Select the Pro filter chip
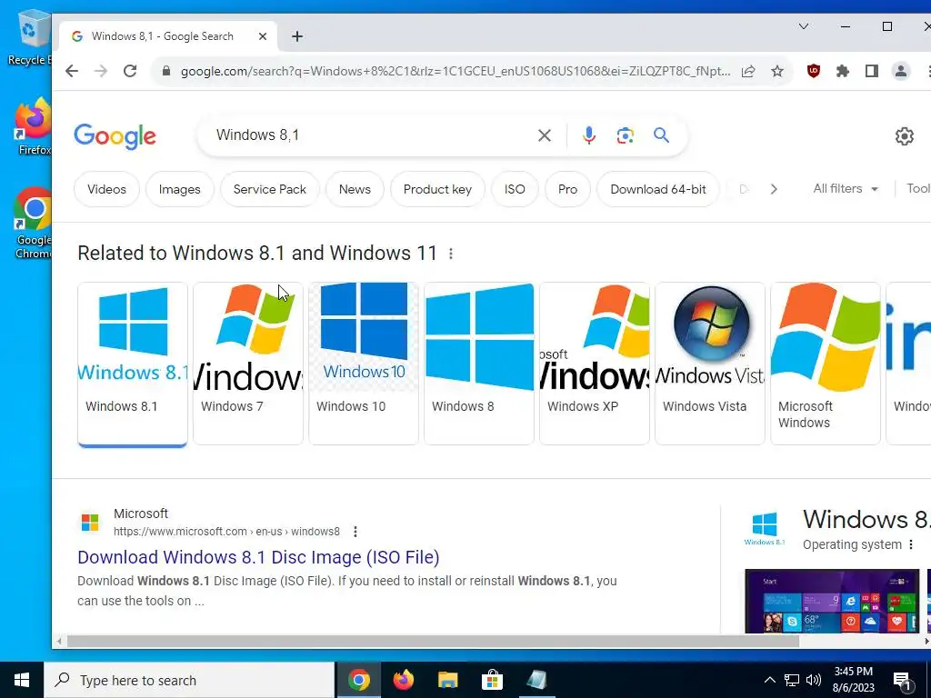 (567, 189)
